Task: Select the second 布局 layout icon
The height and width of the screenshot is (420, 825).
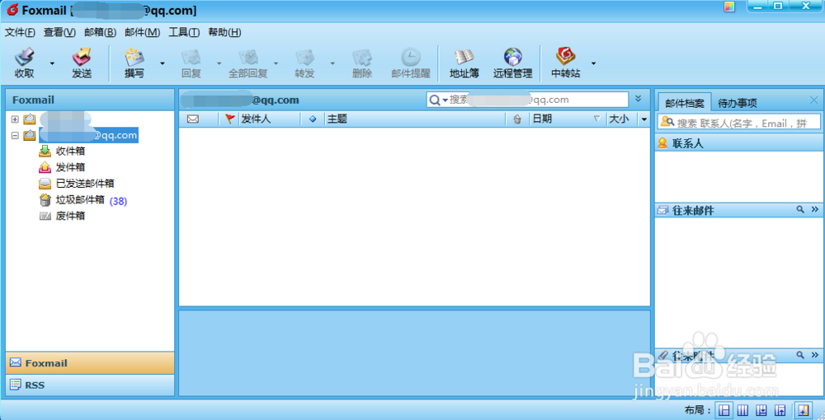Action: coord(743,410)
